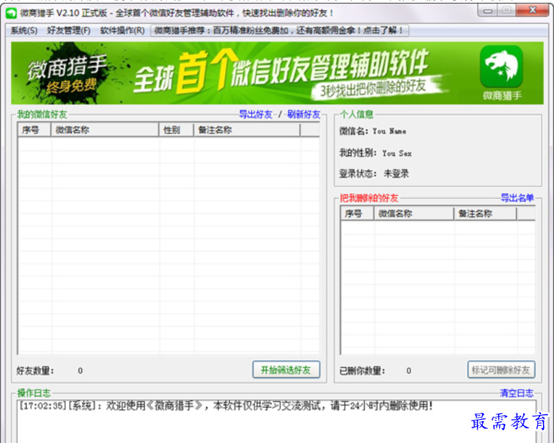Click the 微商猎手推荐 promotion menu item
554x443 pixels.
(279, 31)
